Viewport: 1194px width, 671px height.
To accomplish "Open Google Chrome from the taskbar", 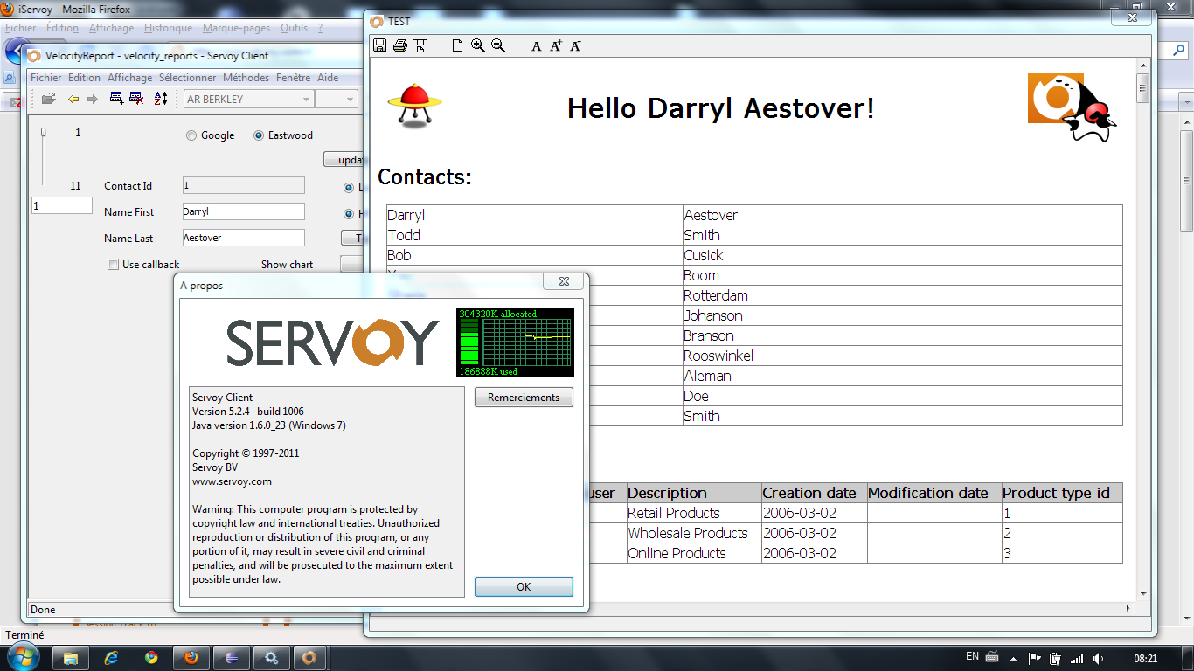I will [x=151, y=658].
